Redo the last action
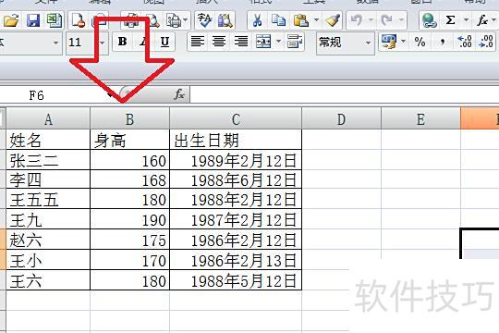The height and width of the screenshot is (333, 499). point(387,20)
